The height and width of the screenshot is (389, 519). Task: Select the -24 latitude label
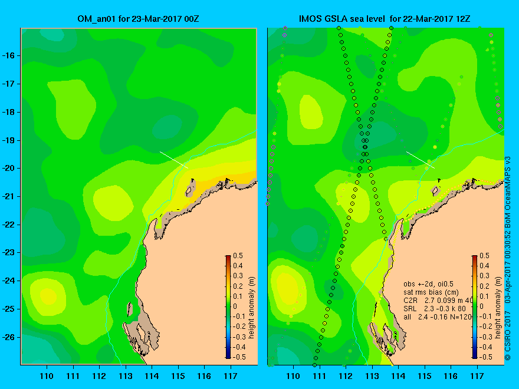pos(8,281)
